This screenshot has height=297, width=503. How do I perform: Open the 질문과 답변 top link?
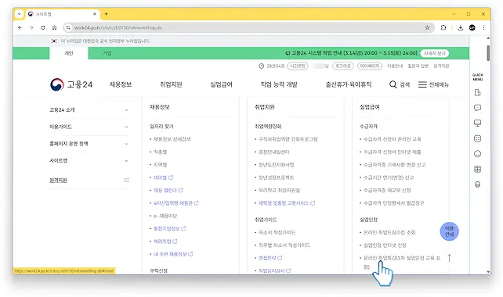click(418, 66)
